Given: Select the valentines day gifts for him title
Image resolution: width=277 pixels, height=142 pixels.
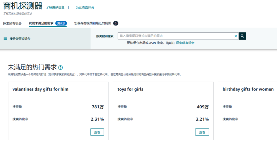Looking at the screenshot, I should click(x=41, y=89).
